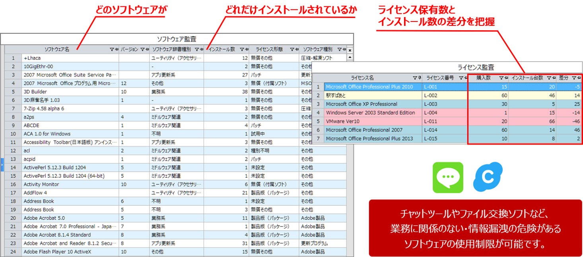Click license number L-014
Screen dimensions: 583x257
pyautogui.click(x=431, y=130)
